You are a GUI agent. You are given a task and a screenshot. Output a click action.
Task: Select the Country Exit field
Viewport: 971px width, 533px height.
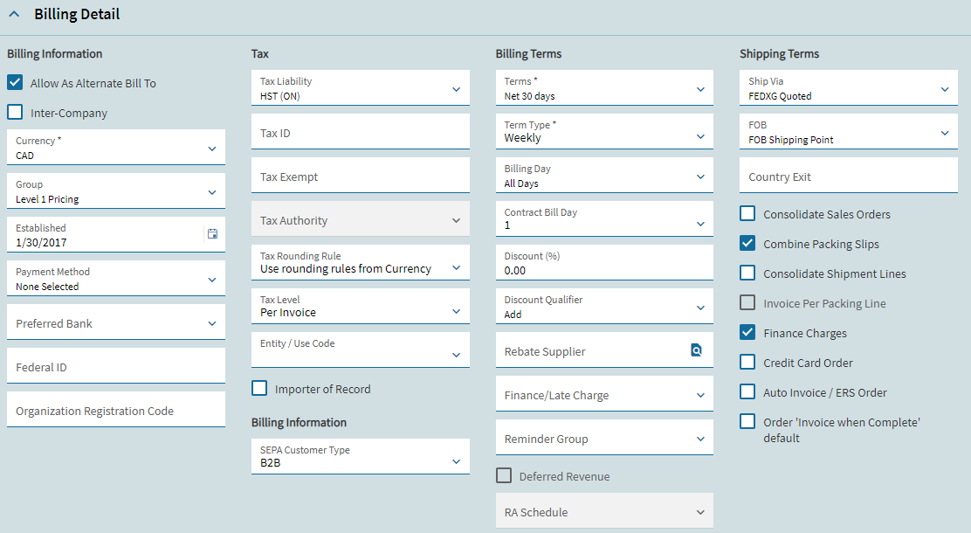pos(848,177)
